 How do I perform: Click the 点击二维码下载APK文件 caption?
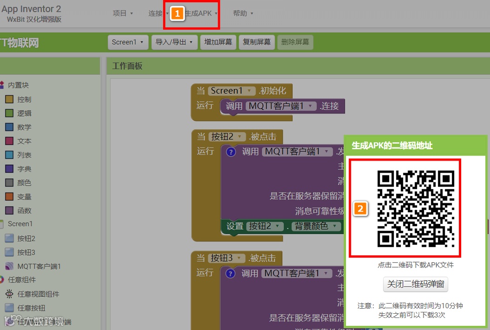pos(416,265)
